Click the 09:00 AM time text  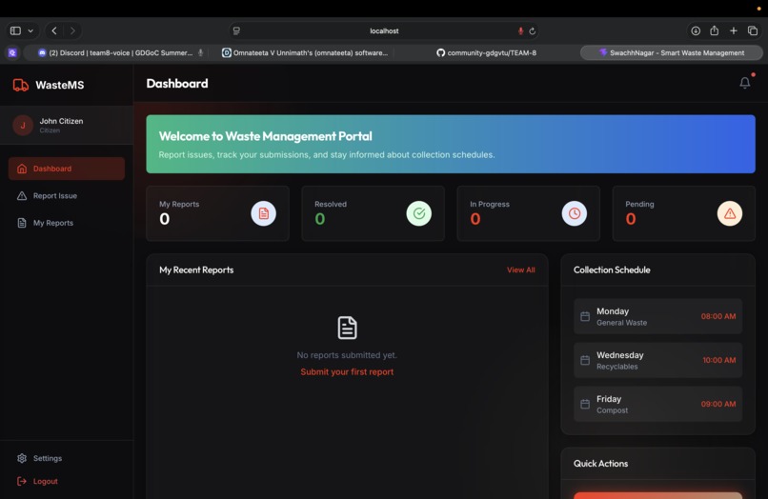pyautogui.click(x=718, y=404)
